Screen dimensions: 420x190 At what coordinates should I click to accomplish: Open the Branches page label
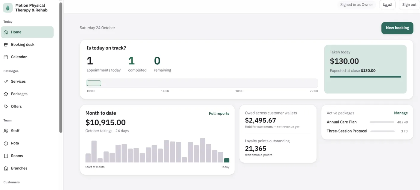[x=19, y=168]
